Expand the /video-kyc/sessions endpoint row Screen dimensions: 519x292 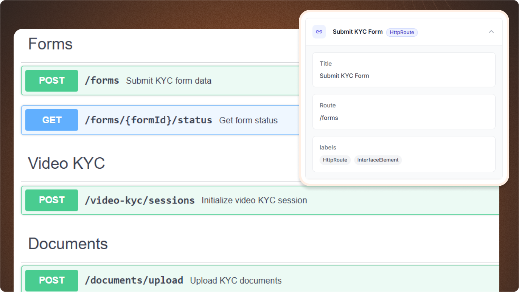(x=260, y=200)
